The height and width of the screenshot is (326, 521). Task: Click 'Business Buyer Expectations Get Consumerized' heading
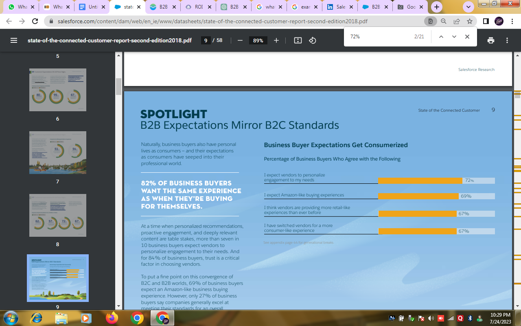(336, 145)
